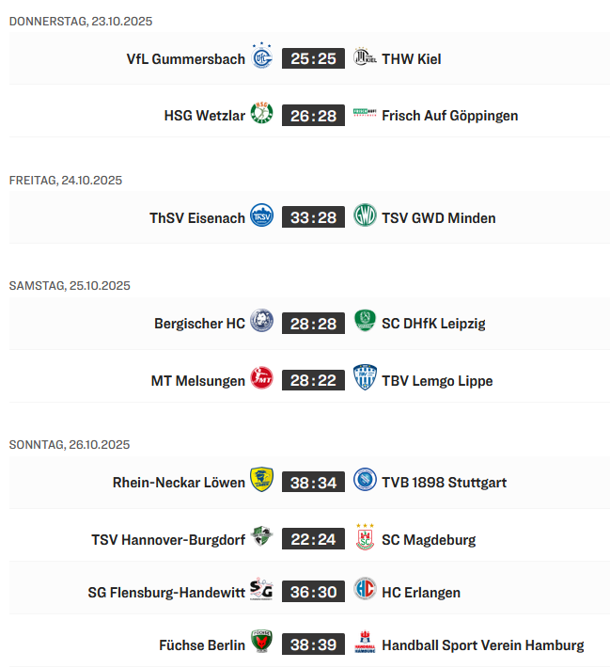This screenshot has height=668, width=610.
Task: Click the ThSV Eisenach club logo
Action: point(262,216)
